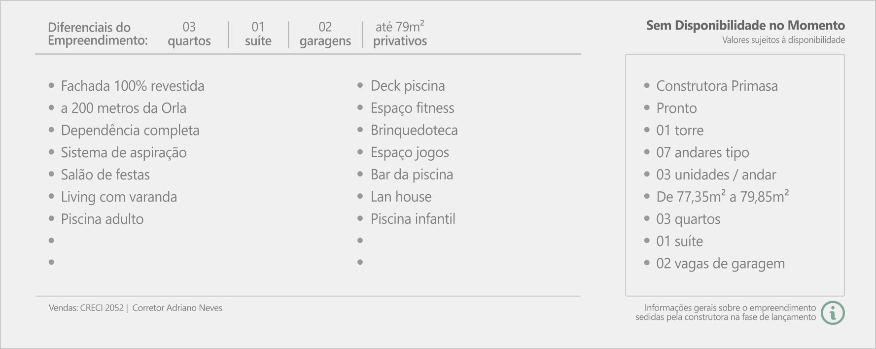Click the 'De 77,35m² a 79,85m²' detail

click(723, 197)
